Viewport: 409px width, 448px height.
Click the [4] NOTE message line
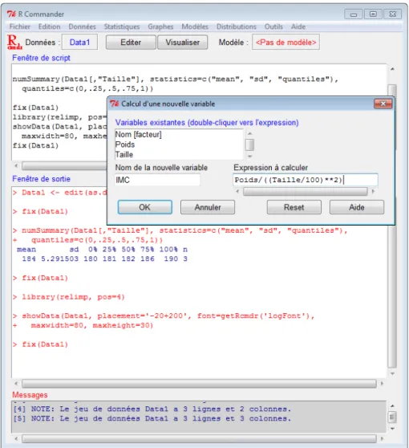click(x=152, y=409)
